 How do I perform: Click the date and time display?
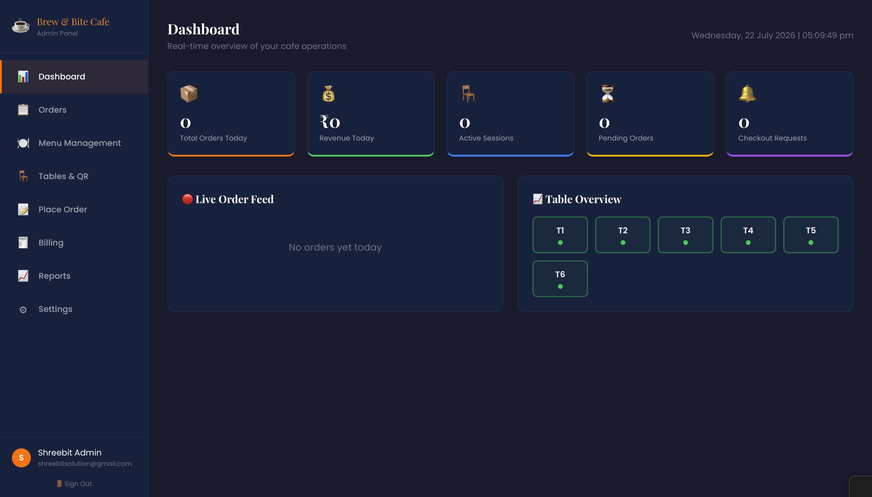click(x=772, y=35)
